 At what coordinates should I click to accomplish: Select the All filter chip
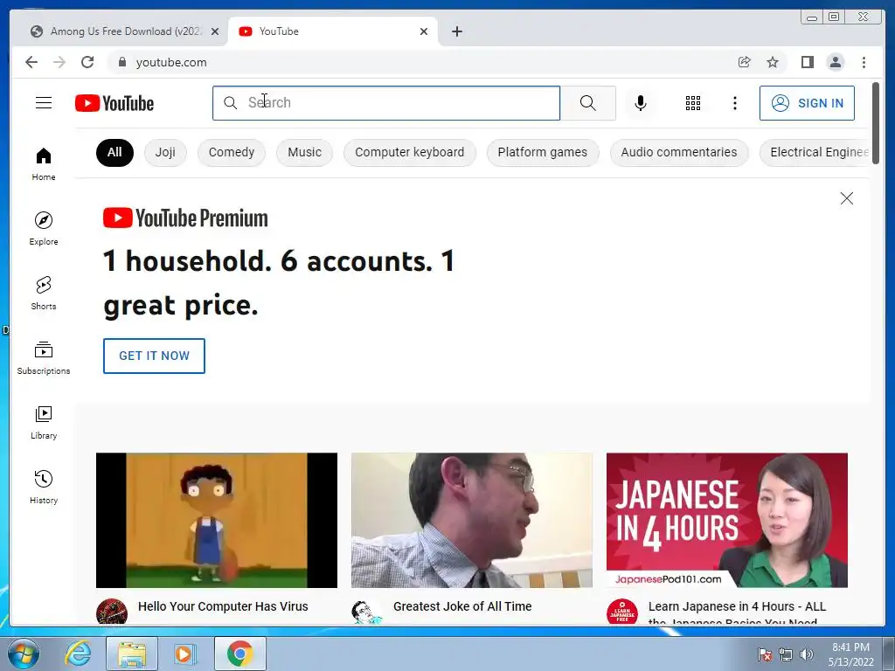114,152
